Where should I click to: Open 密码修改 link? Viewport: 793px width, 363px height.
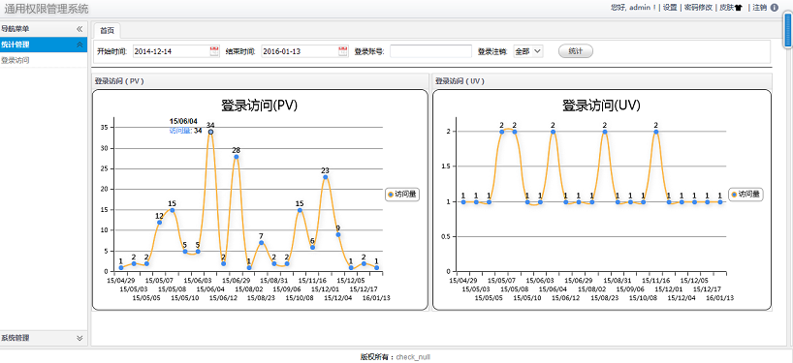pos(698,7)
